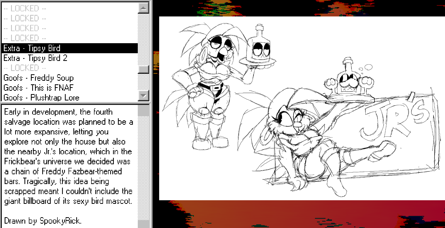Open the 'Extra - Tipsy Bird 2' entry

click(70, 58)
